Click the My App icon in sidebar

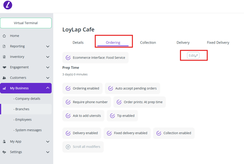(4, 142)
